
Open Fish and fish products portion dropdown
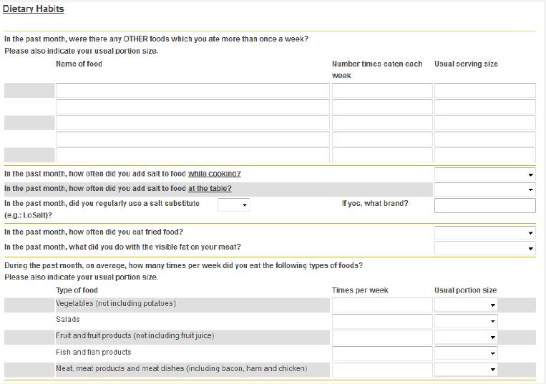point(466,353)
